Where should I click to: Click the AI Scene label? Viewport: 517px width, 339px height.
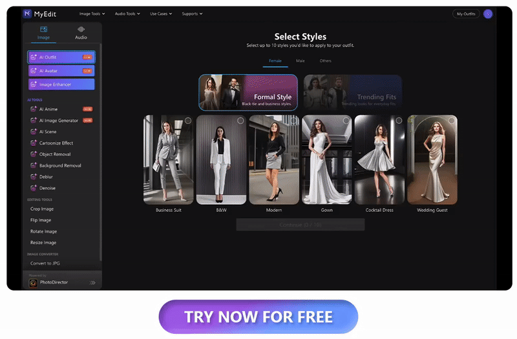[x=48, y=132]
